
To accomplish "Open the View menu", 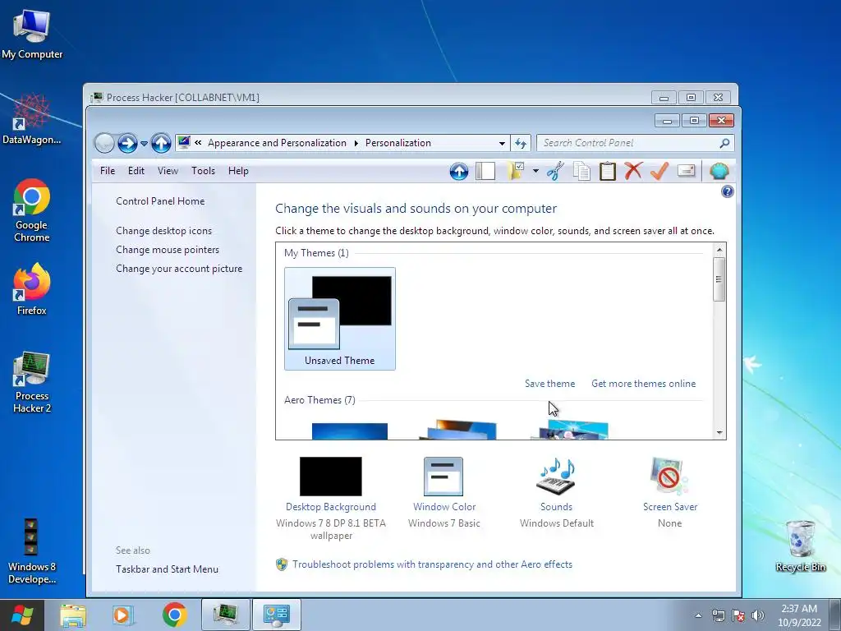I will pos(168,171).
